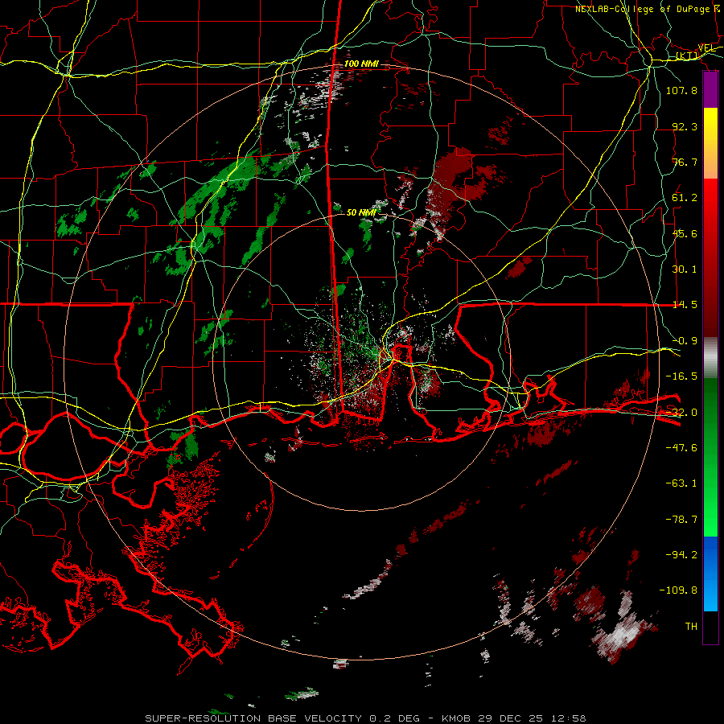The width and height of the screenshot is (724, 724).
Task: Pick the bright red segment of color bar
Action: 710,208
